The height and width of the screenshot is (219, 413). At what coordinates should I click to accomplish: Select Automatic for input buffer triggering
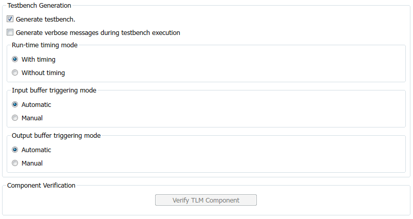15,105
